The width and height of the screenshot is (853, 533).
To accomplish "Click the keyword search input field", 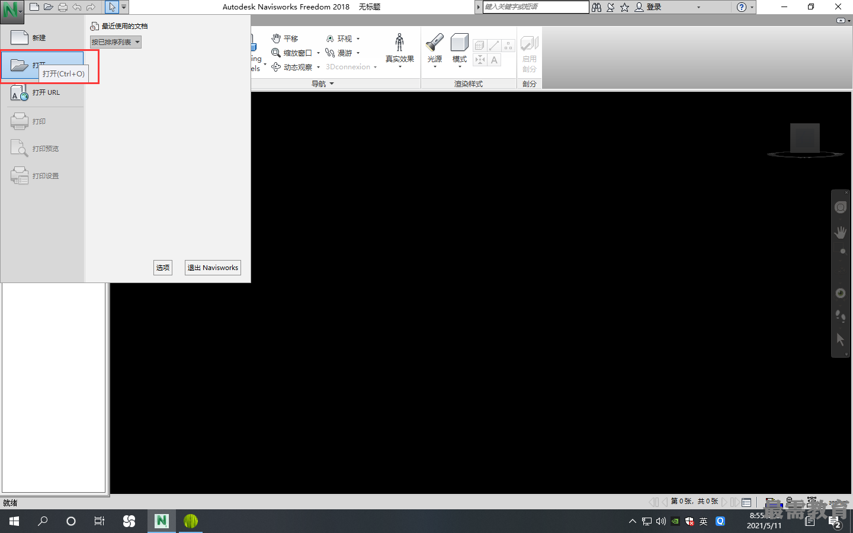I will coord(535,7).
